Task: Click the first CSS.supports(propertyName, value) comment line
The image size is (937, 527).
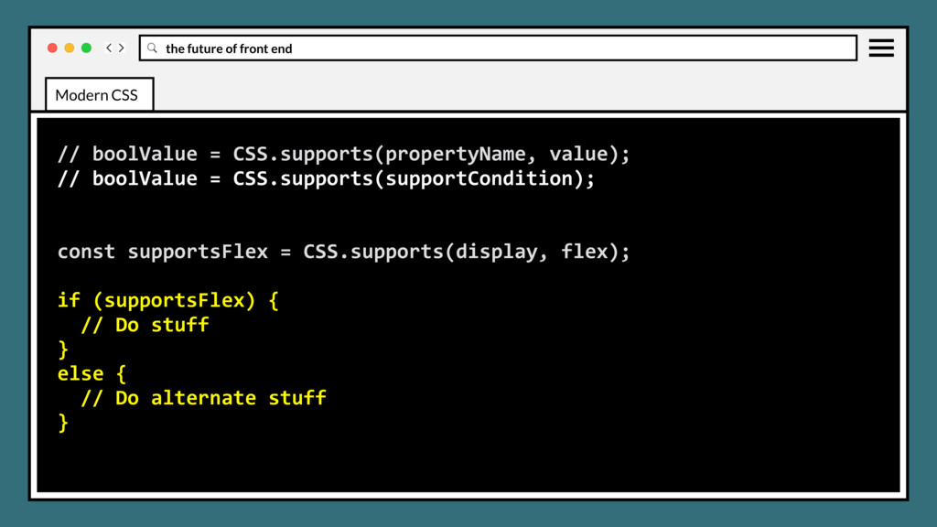Action: 343,155
